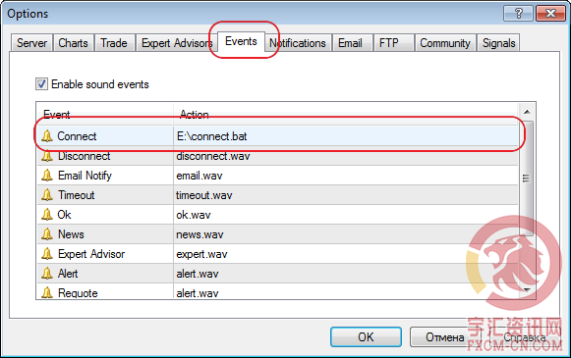Click the bell icon beside Alert
571x358 pixels.
pos(47,274)
